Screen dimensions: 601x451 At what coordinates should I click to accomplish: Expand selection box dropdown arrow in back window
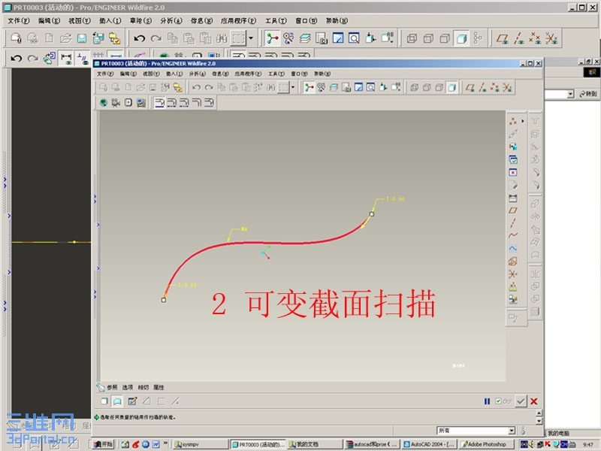251,38
